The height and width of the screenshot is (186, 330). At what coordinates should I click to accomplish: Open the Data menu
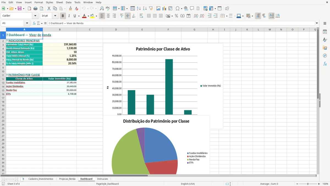(x=68, y=2)
